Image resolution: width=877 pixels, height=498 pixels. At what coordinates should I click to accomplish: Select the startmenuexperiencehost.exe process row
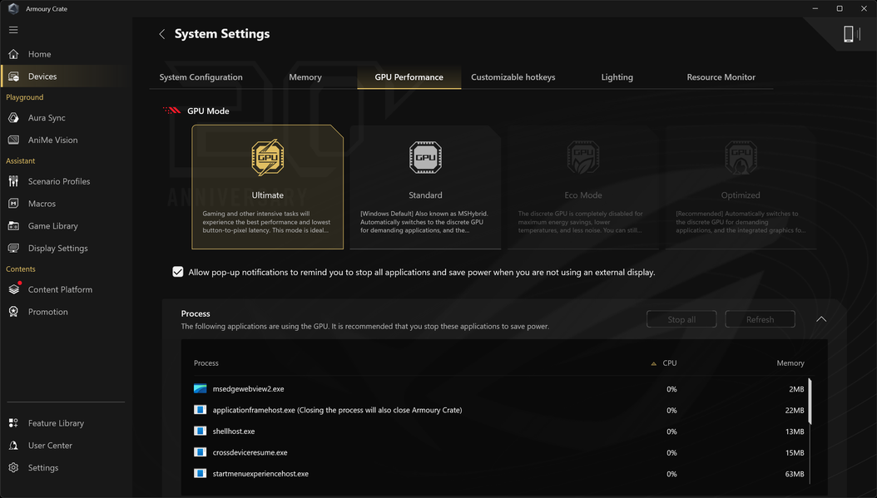click(499, 474)
